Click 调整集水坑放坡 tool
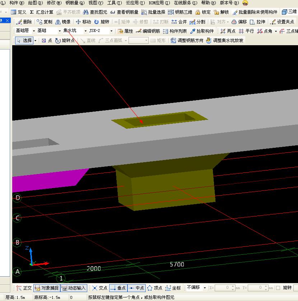Image resolution: width=298 pixels, height=301 pixels. pos(225,41)
